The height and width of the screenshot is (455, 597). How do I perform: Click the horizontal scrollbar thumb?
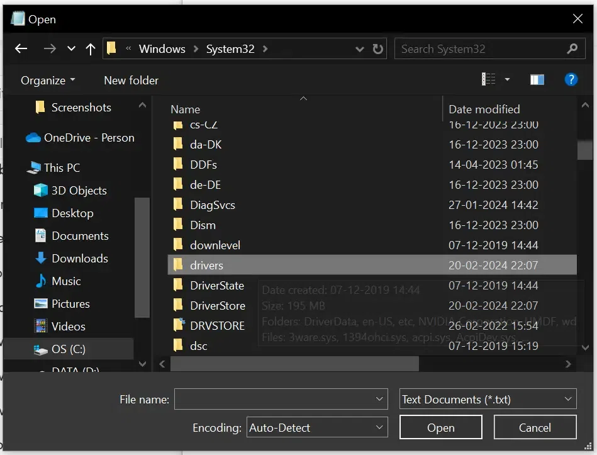tap(294, 364)
